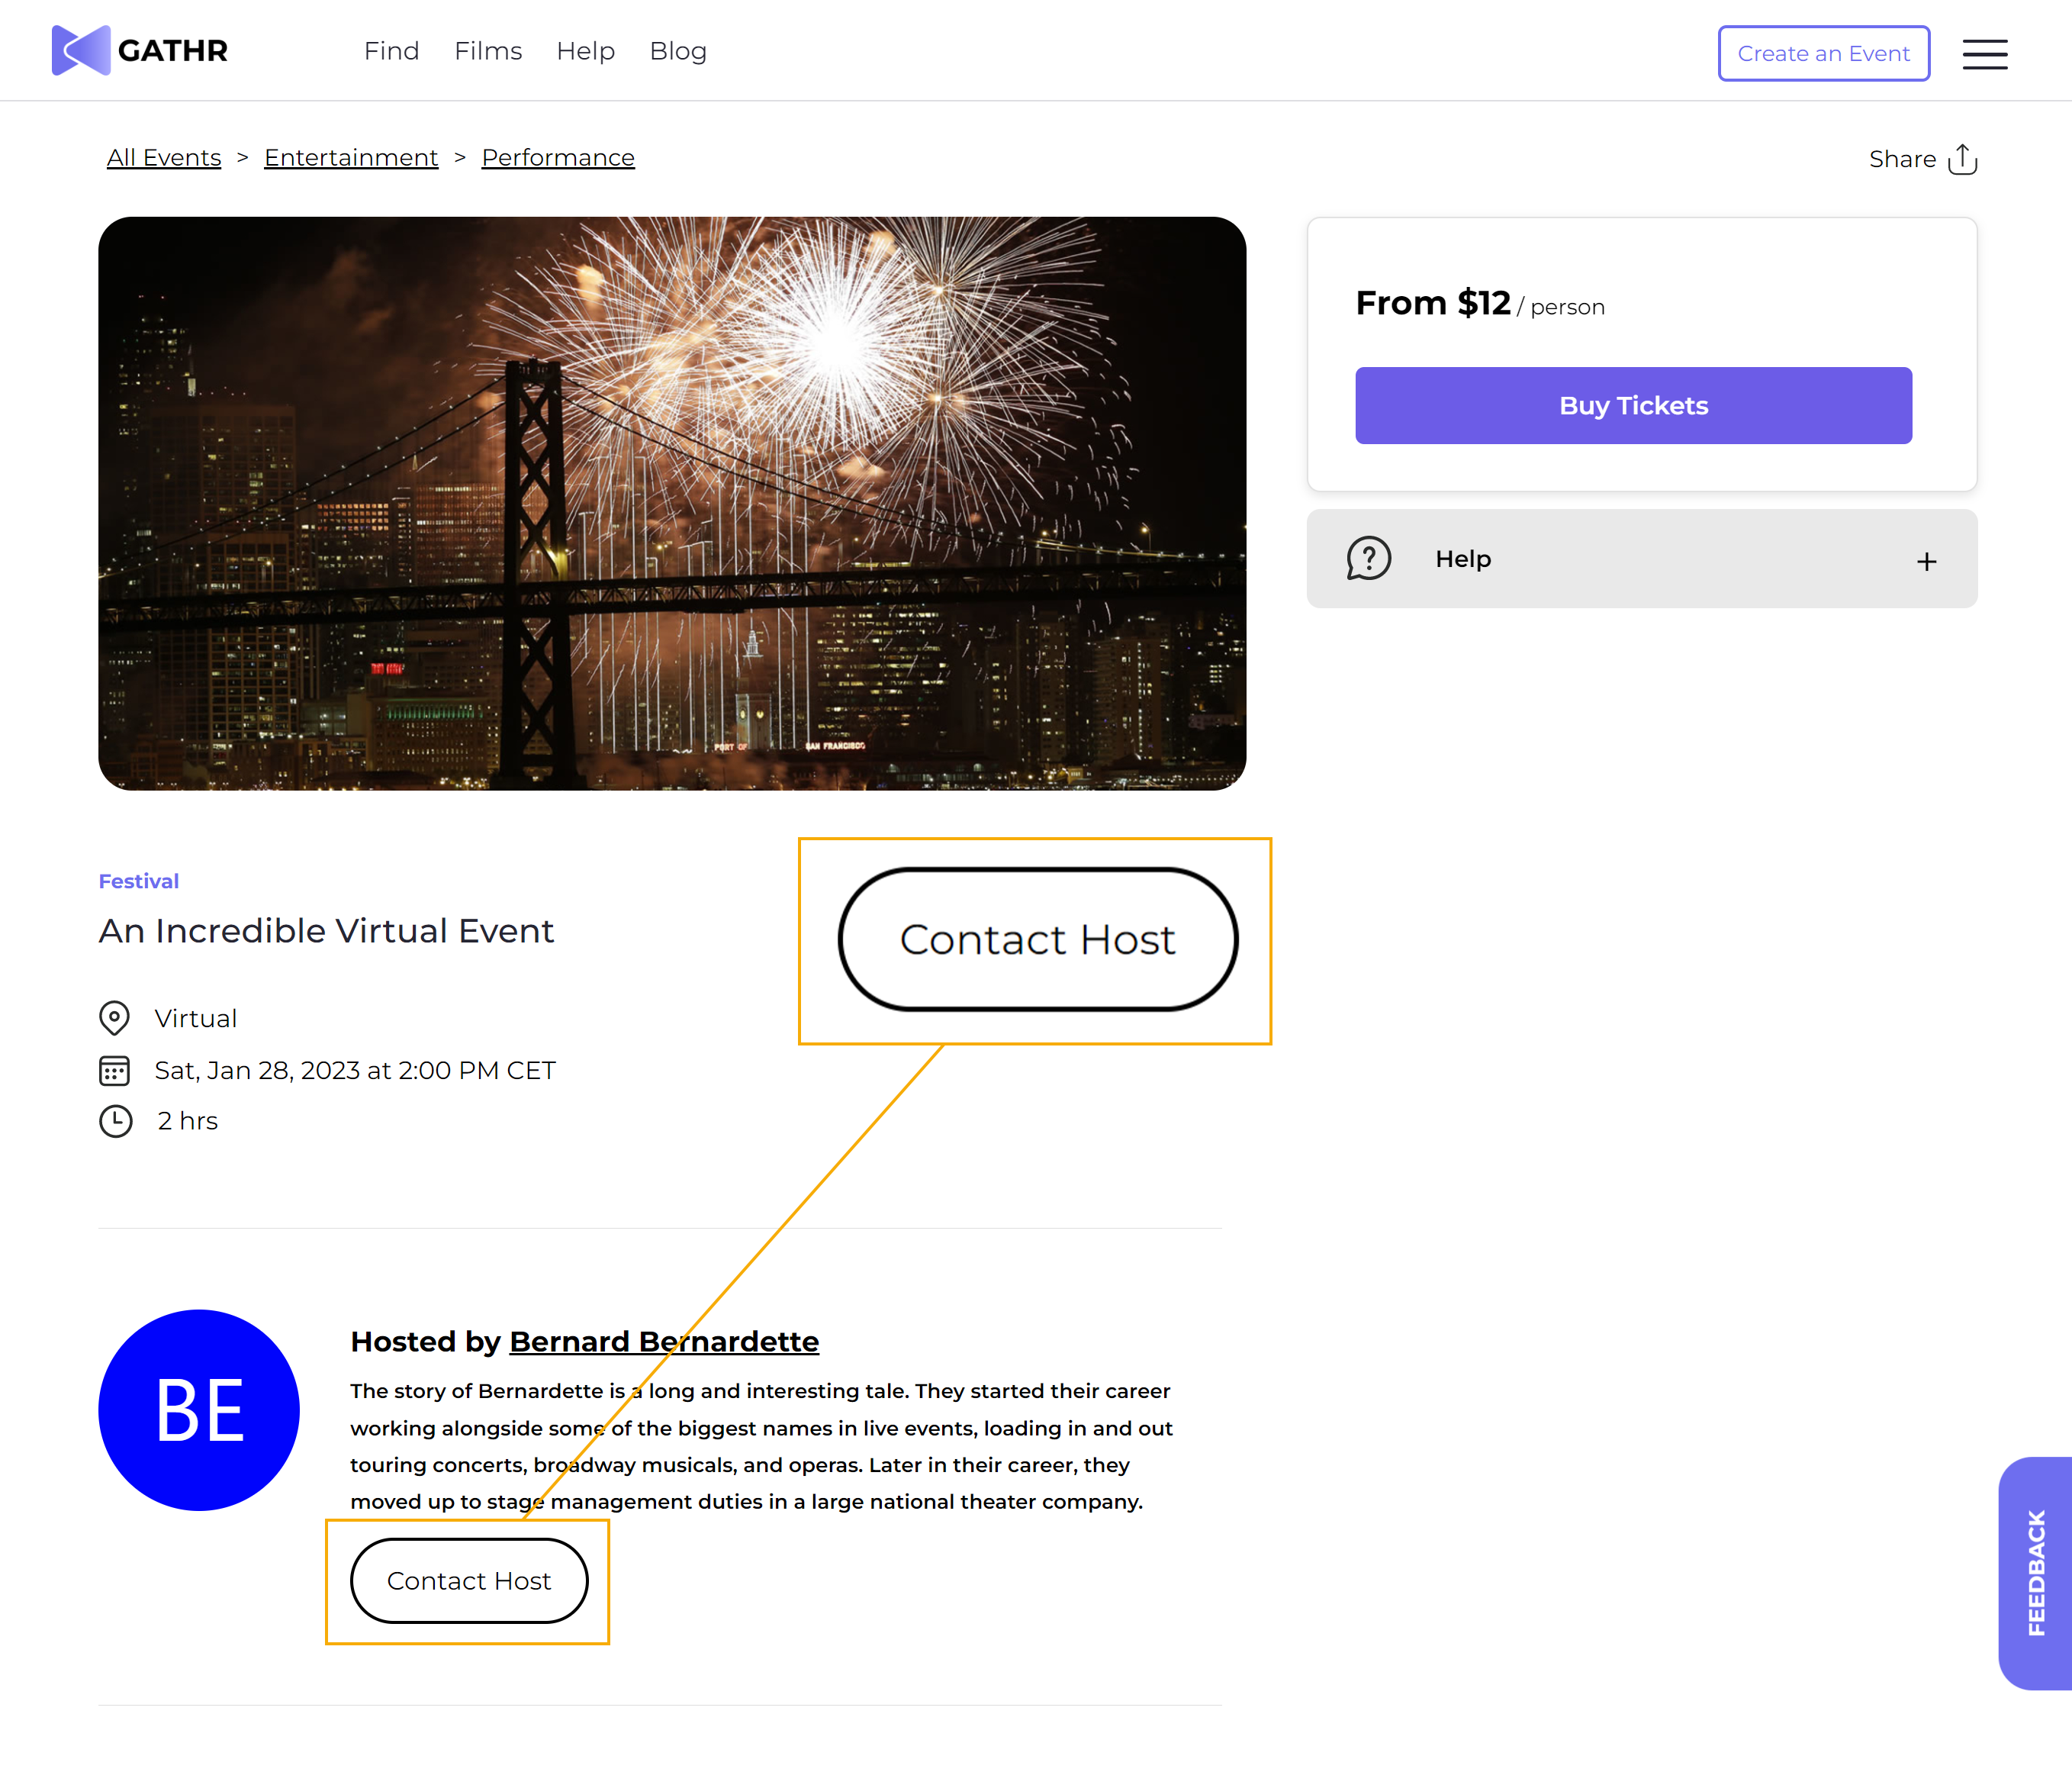Open the hamburger menu icon
This screenshot has height=1772, width=2072.
click(1984, 54)
